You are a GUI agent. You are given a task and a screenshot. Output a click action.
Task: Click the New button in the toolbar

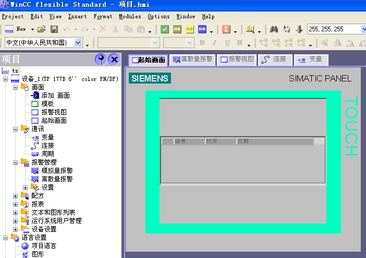coord(16,29)
